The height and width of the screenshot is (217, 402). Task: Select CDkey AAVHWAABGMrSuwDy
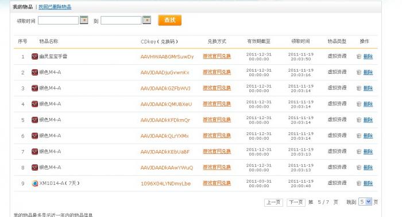[x=167, y=57]
